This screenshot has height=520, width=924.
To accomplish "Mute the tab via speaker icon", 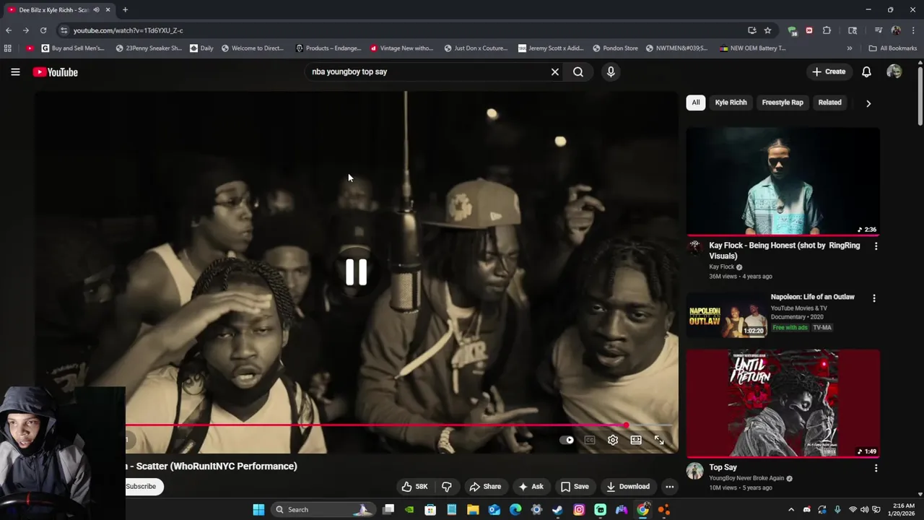I will pyautogui.click(x=96, y=10).
